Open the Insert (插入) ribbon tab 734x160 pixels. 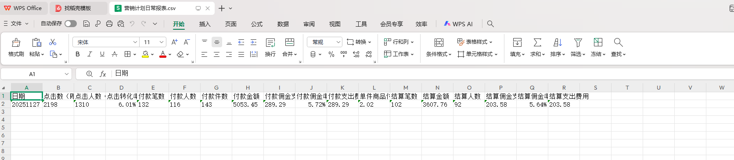(x=205, y=24)
